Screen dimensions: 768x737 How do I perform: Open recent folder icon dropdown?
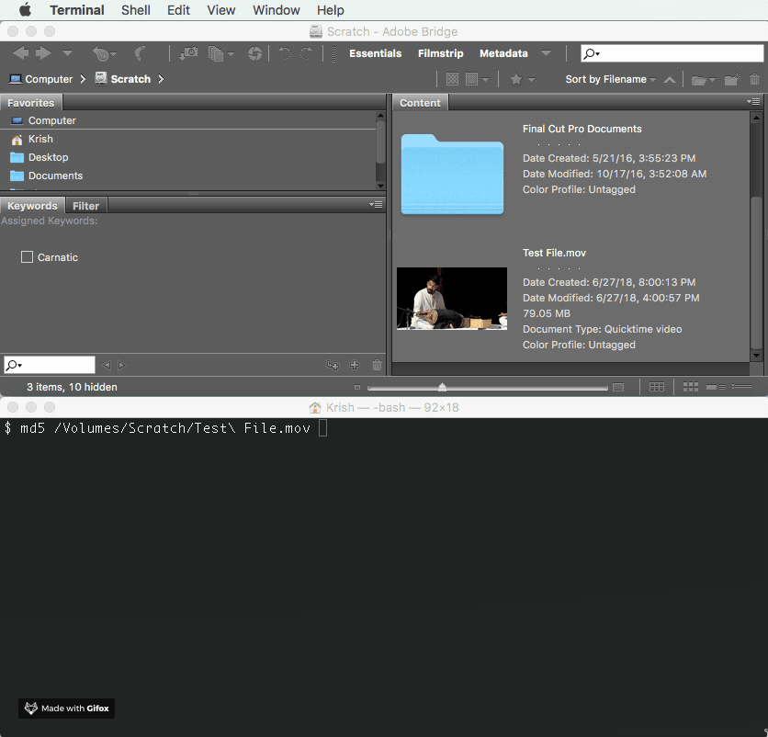point(704,79)
